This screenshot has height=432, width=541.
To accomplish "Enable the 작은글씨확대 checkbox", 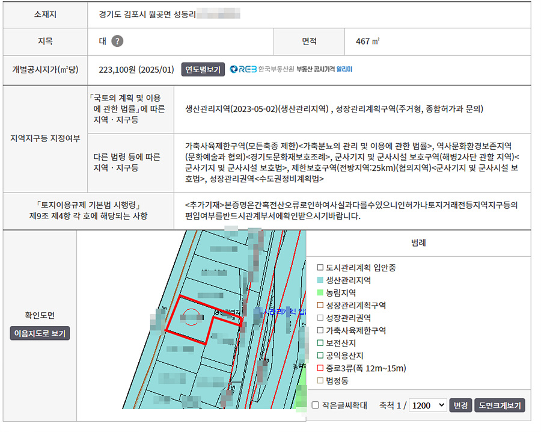I will pyautogui.click(x=316, y=406).
